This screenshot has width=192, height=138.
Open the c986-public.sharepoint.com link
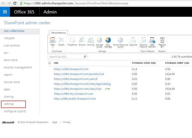click(75, 99)
